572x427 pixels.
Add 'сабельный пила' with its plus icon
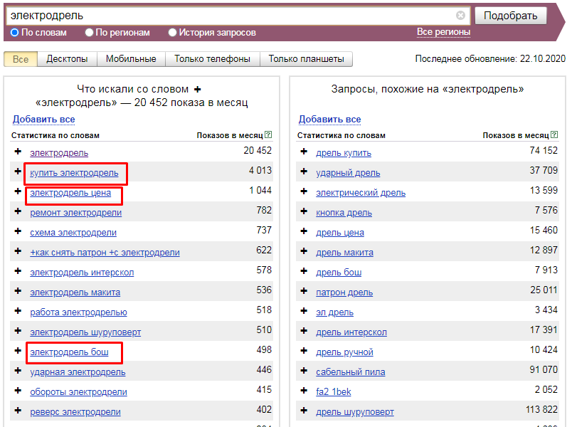(304, 371)
